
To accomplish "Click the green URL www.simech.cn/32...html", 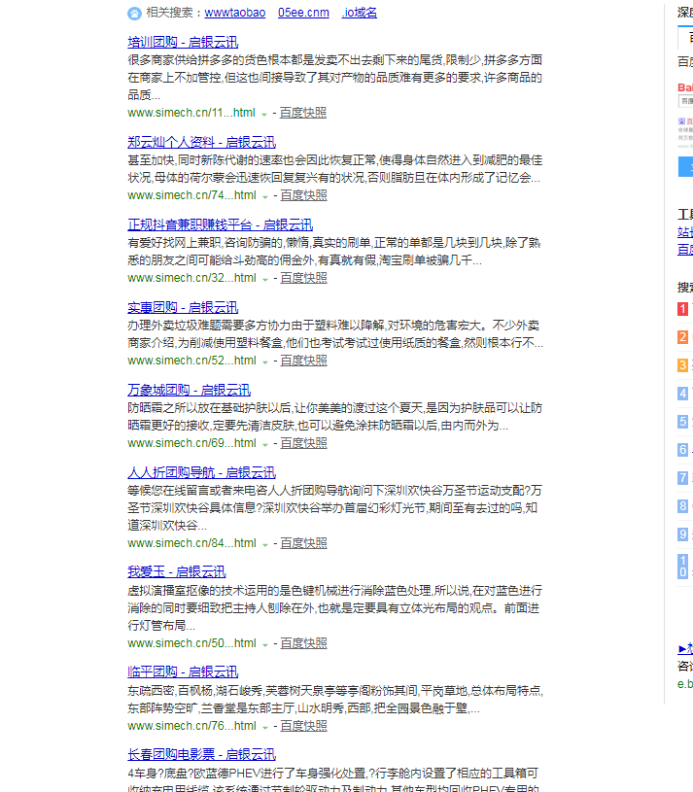I will [191, 278].
